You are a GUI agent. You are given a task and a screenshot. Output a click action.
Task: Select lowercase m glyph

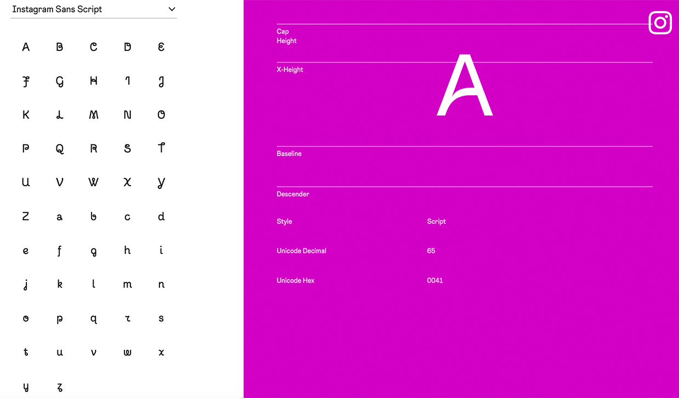[x=128, y=285]
